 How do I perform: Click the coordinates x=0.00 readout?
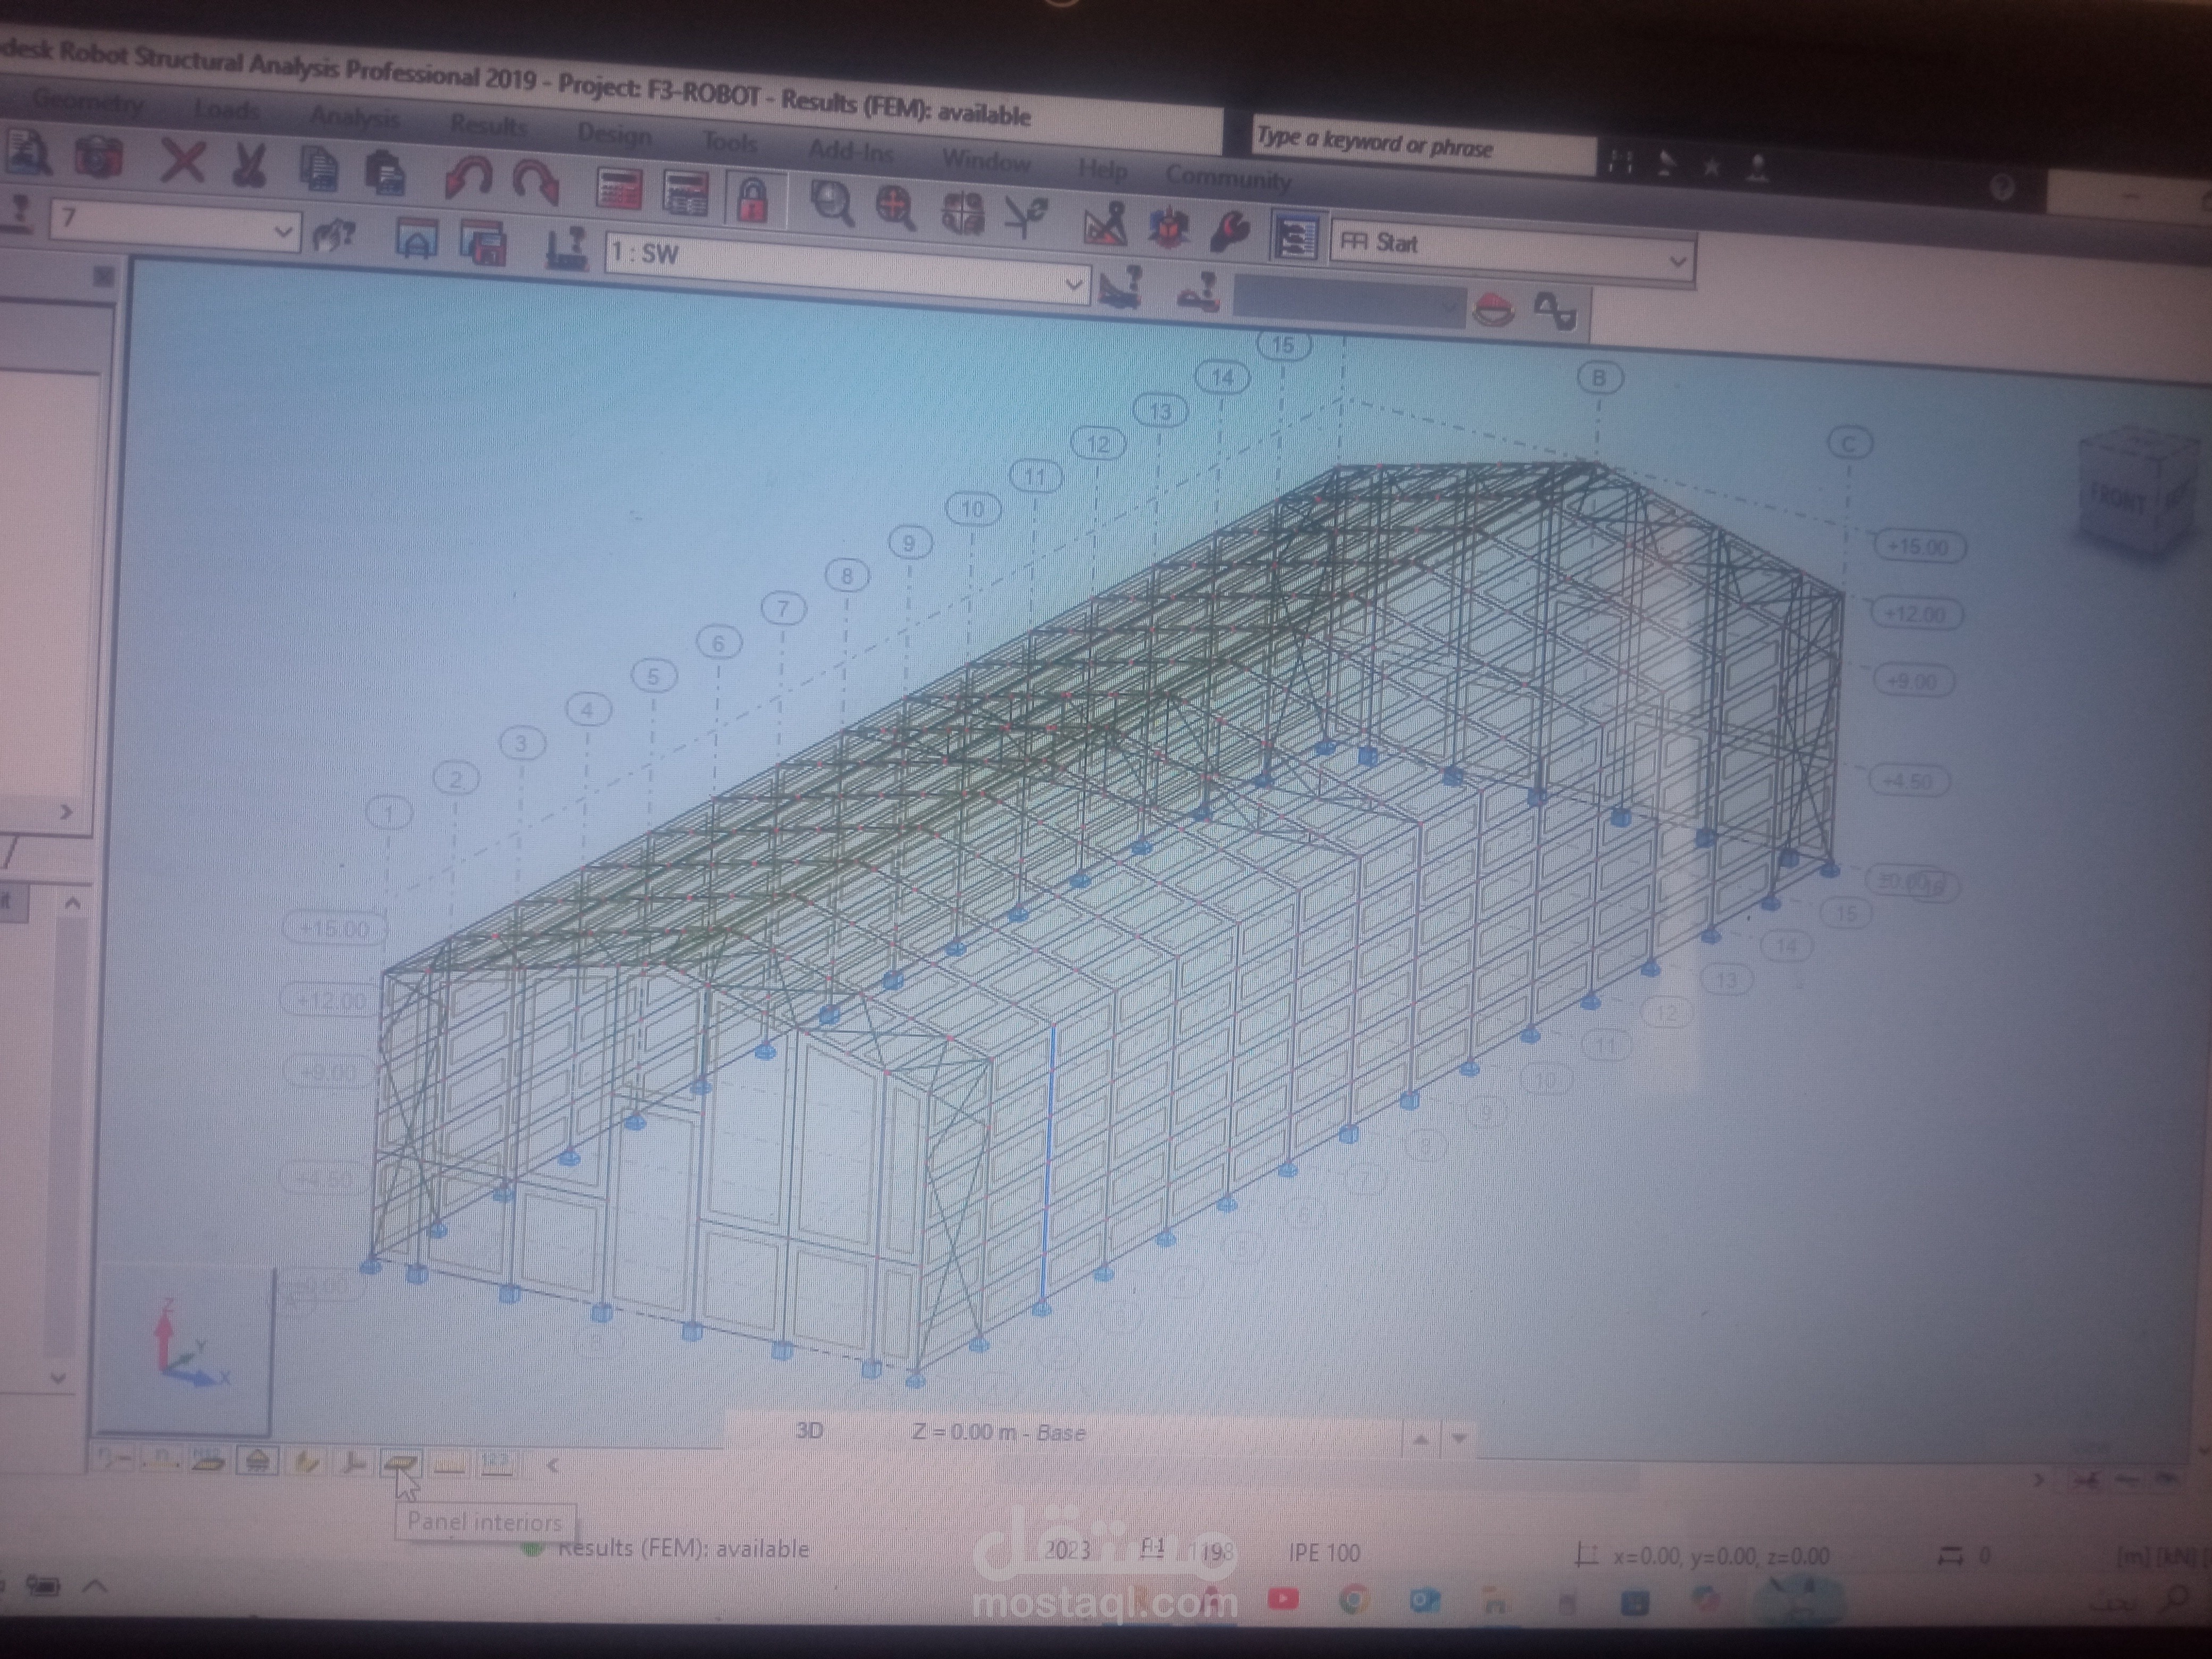(1720, 1556)
